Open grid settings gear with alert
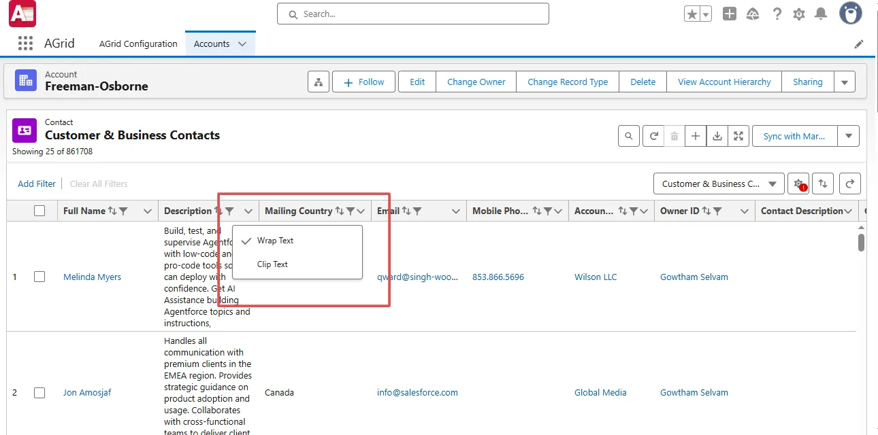 click(799, 184)
